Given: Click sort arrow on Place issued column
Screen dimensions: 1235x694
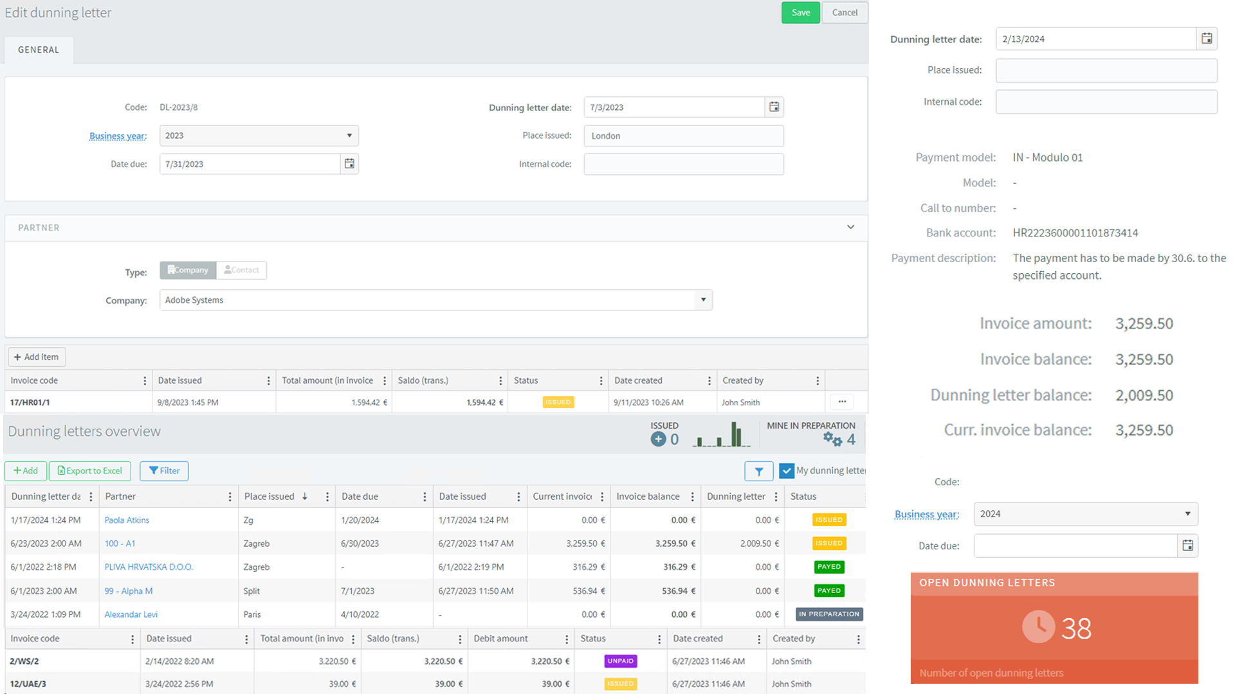Looking at the screenshot, I should point(305,497).
